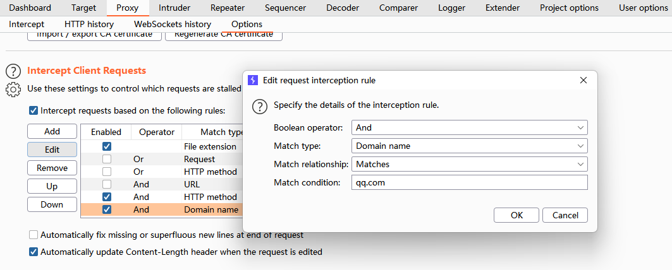This screenshot has width=672, height=270.
Task: Confirm the rule with OK
Action: (x=516, y=215)
